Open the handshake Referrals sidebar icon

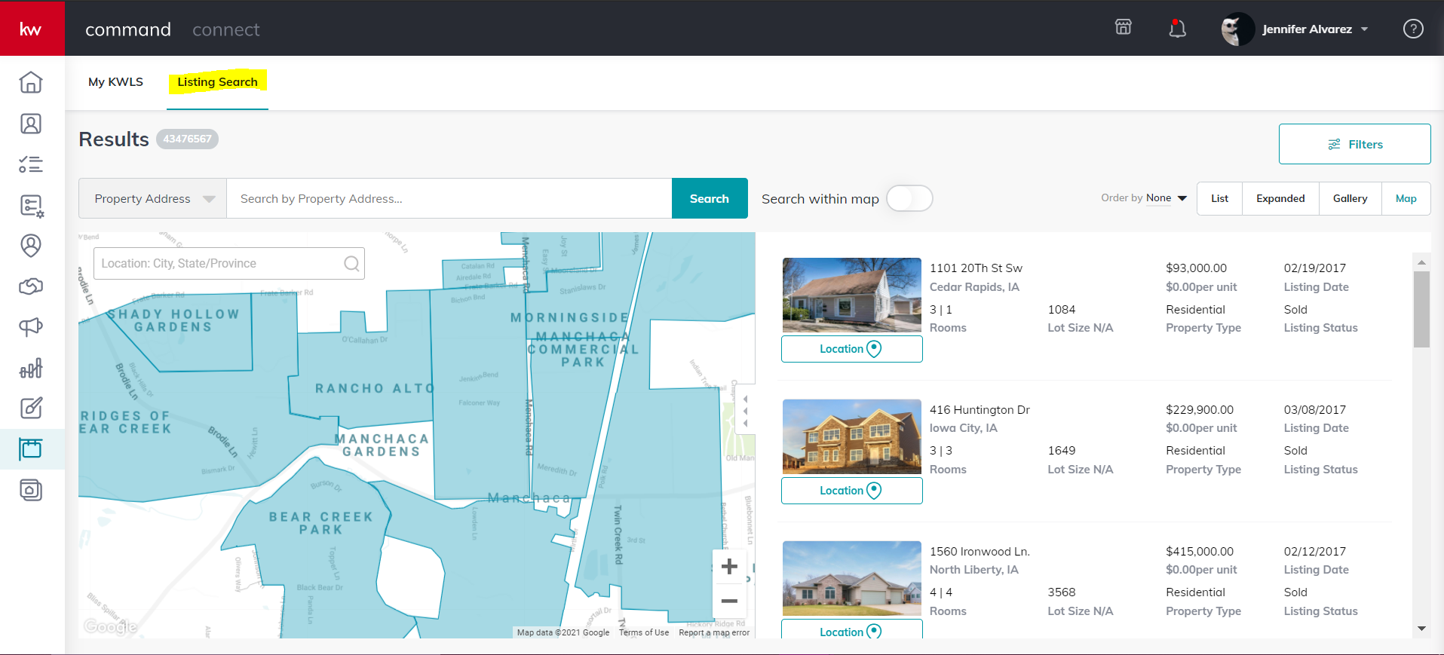(x=31, y=286)
